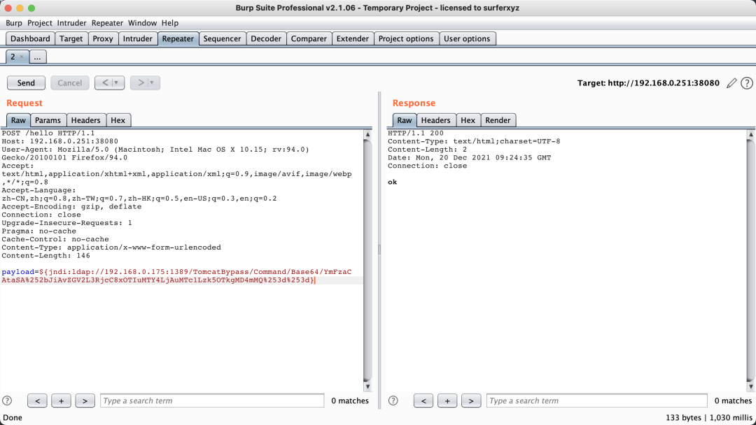Go back in request history
This screenshot has height=425, width=756.
point(104,82)
